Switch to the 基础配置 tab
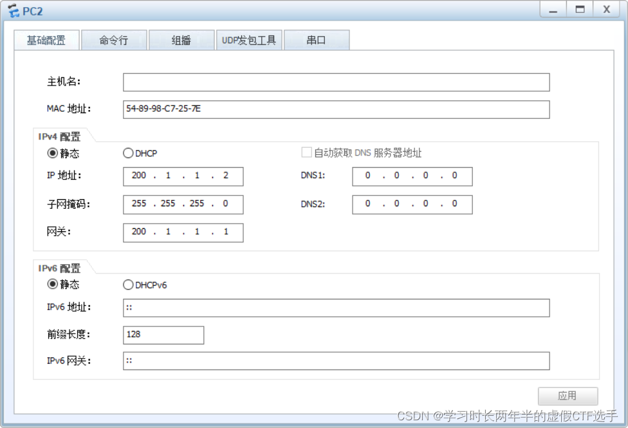This screenshot has height=428, width=628. point(46,40)
